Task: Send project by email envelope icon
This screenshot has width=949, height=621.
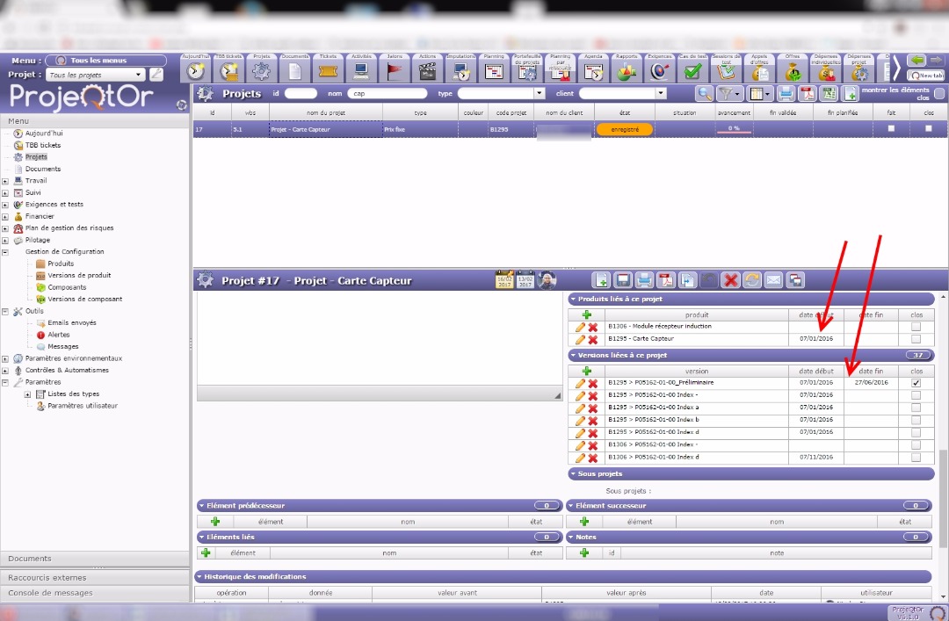Action: (773, 280)
